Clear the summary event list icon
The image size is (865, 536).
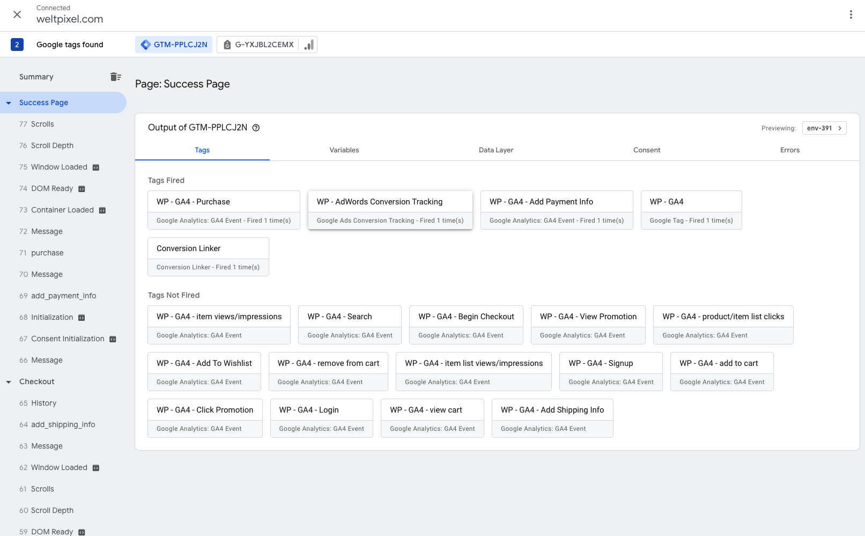[115, 77]
